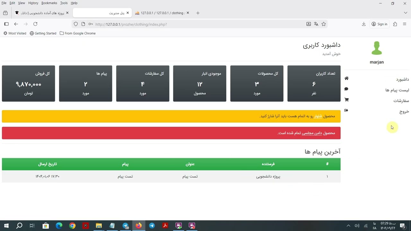
Task: Click the Firefox back arrow
Action: pyautogui.click(x=16, y=24)
